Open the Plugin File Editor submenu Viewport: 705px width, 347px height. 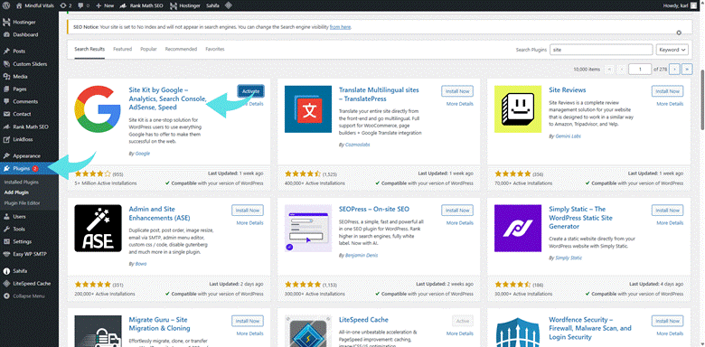click(x=22, y=202)
